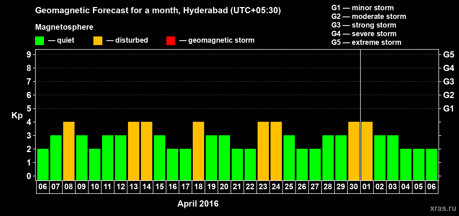Click the G4 label on the right axis

tap(448, 68)
